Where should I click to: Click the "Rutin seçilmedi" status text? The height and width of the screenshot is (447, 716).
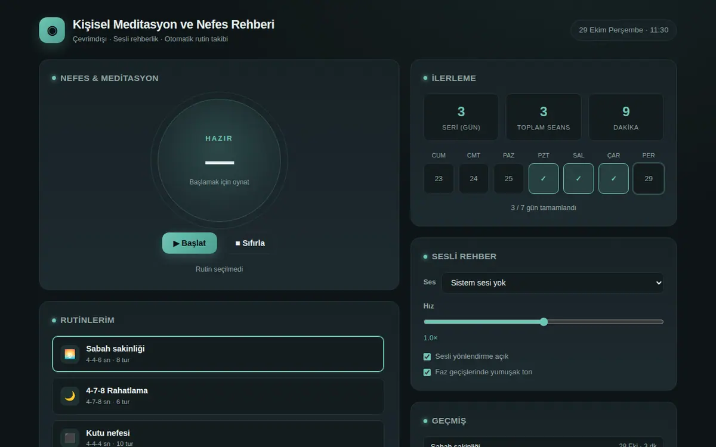pos(219,269)
